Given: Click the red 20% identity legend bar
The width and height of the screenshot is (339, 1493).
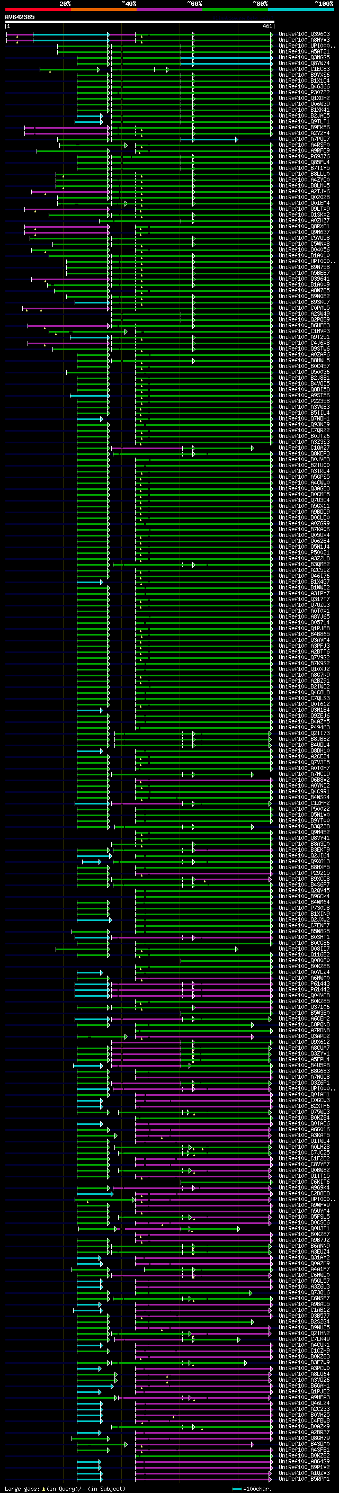Looking at the screenshot, I should coord(38,10).
